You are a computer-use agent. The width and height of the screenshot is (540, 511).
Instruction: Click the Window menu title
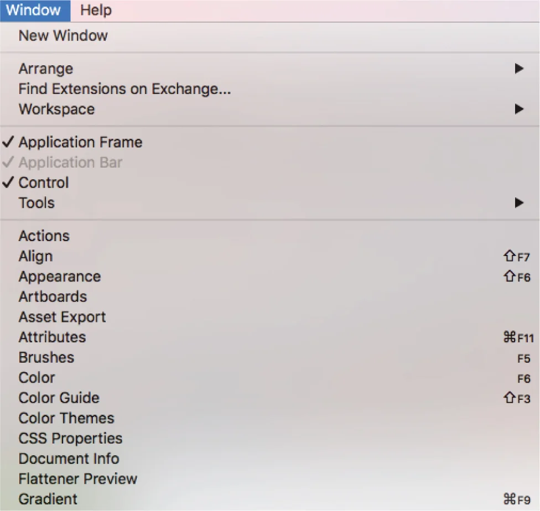click(x=33, y=11)
